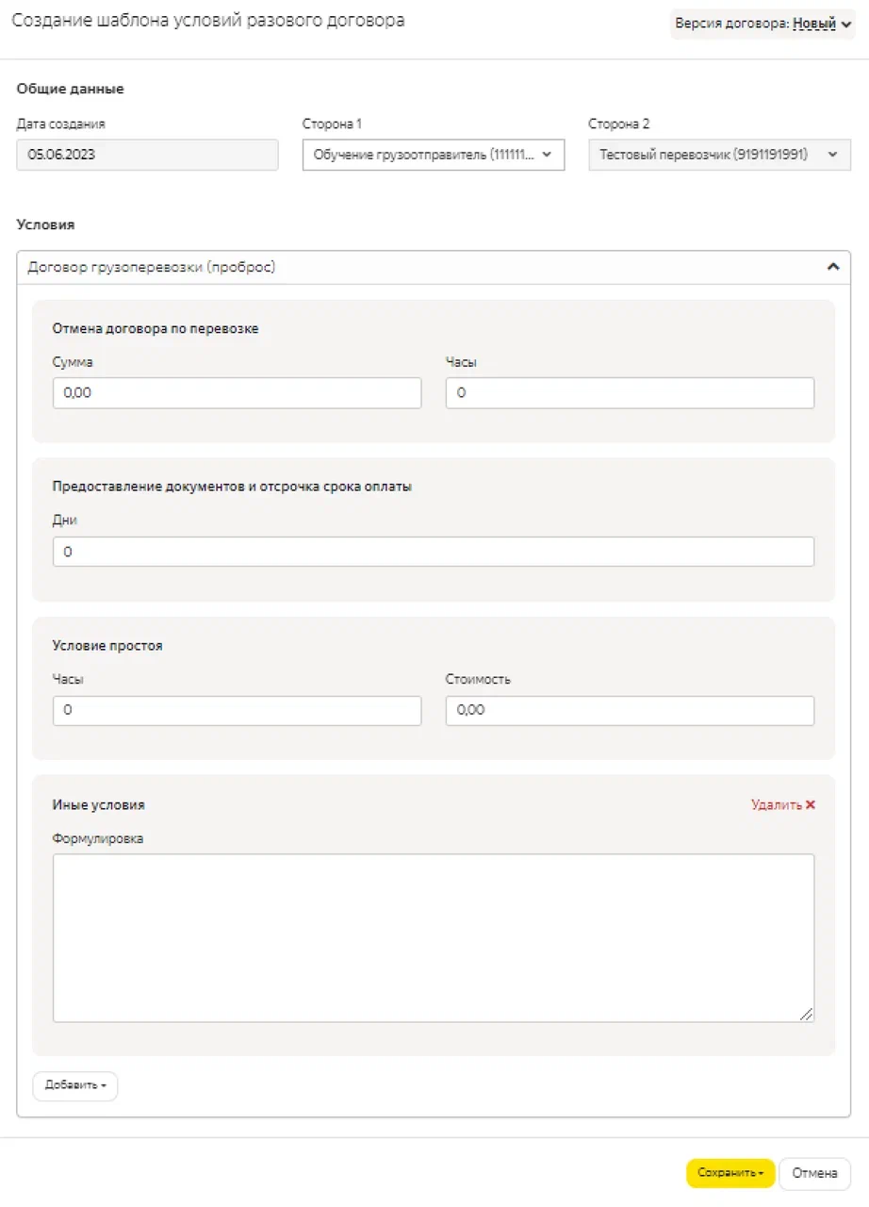Click the Договор грузоперевозки (проброс) header text
This screenshot has width=869, height=1207.
(x=152, y=267)
